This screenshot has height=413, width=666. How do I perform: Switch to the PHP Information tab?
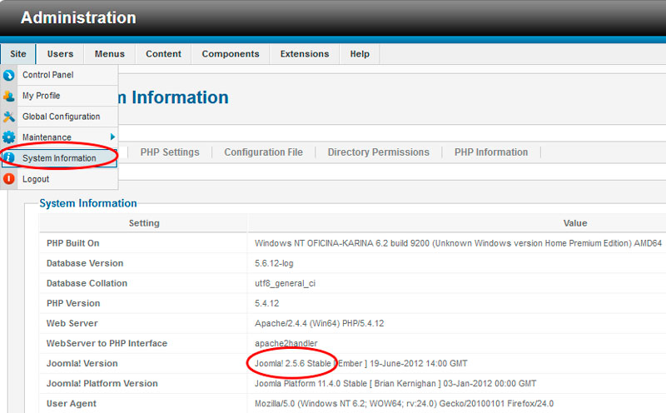pyautogui.click(x=490, y=152)
